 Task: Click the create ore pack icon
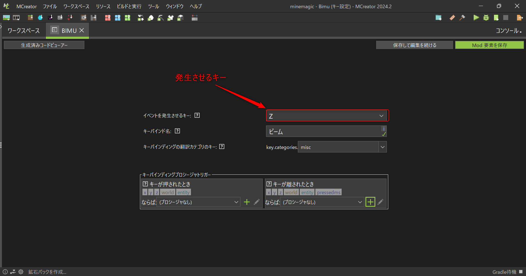pyautogui.click(x=151, y=18)
